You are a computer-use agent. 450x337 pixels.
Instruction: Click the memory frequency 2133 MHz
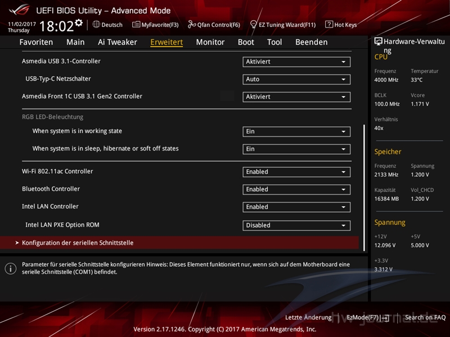(386, 175)
